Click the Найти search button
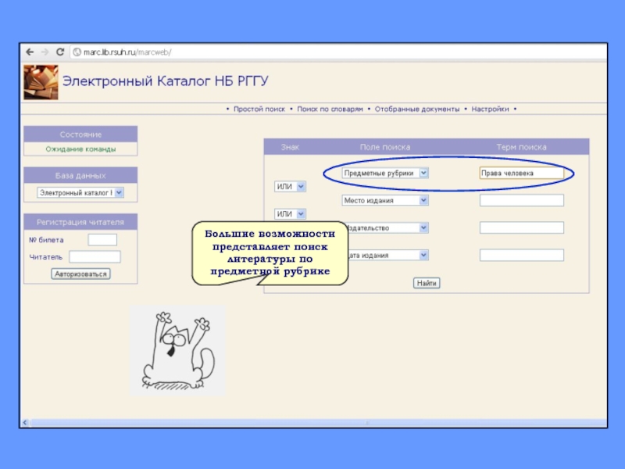Viewport: 625px width, 469px height. [427, 283]
